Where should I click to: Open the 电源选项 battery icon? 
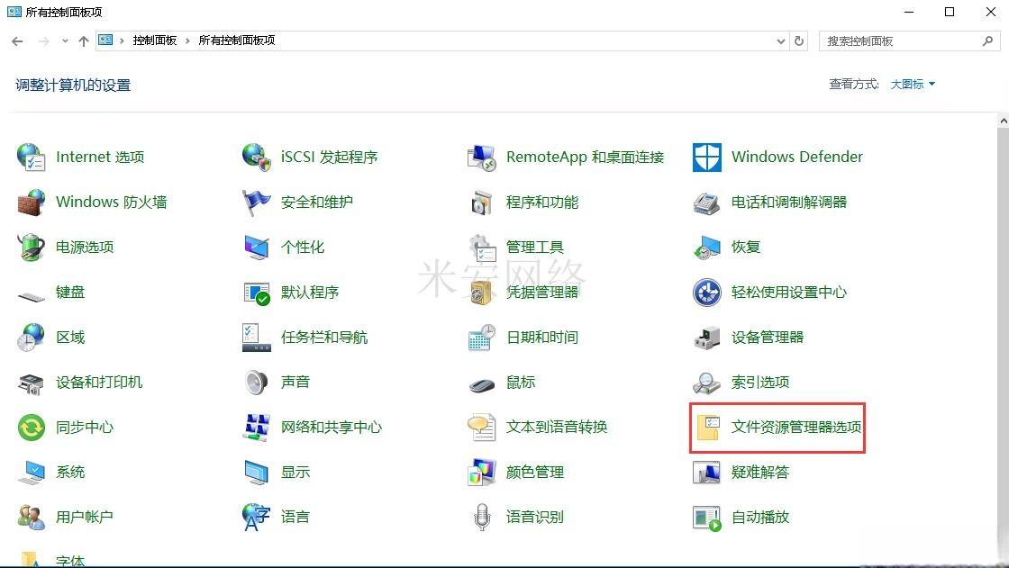[31, 247]
